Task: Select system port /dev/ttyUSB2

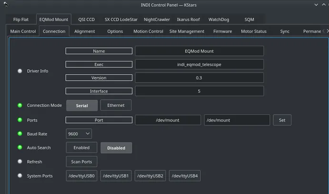Action: click(x=150, y=176)
